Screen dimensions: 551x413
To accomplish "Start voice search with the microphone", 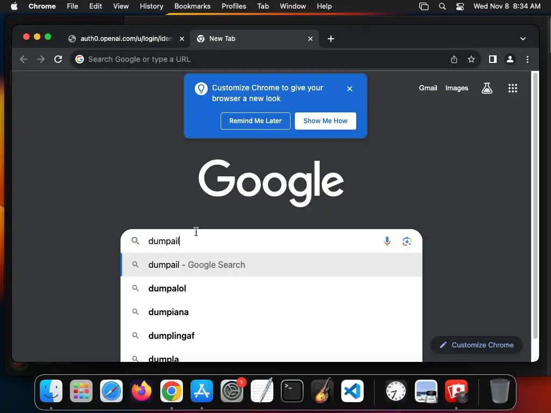I will (x=387, y=241).
